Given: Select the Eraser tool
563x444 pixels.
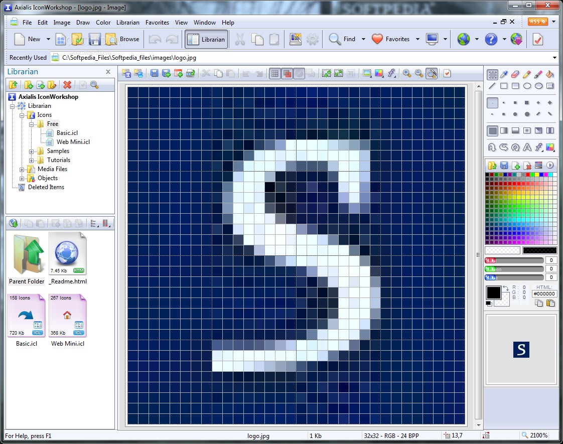Looking at the screenshot, I should [x=515, y=74].
